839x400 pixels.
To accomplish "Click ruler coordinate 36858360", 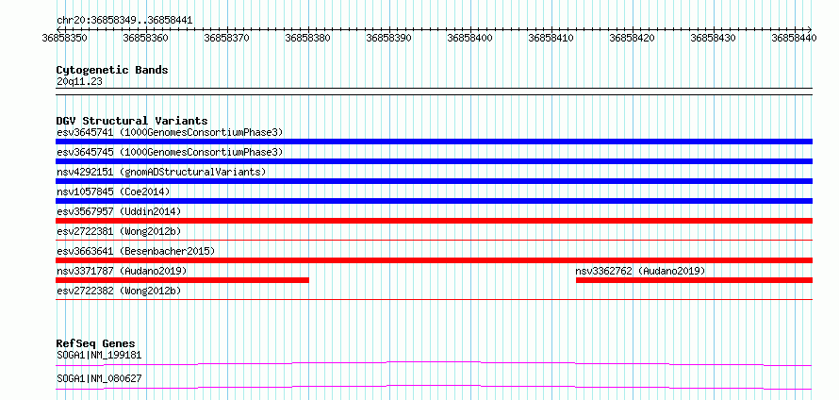I will (x=145, y=38).
